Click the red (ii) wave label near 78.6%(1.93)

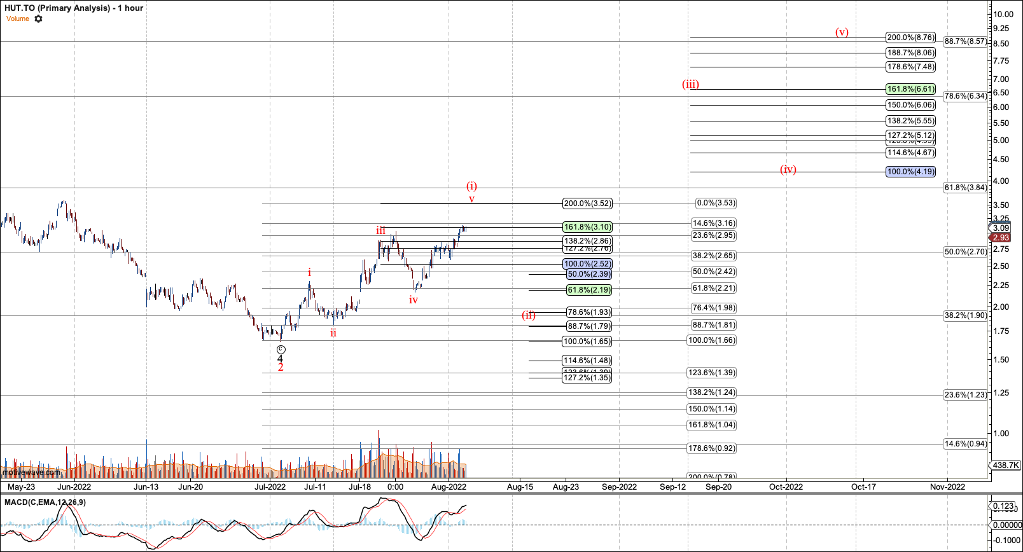click(x=529, y=315)
